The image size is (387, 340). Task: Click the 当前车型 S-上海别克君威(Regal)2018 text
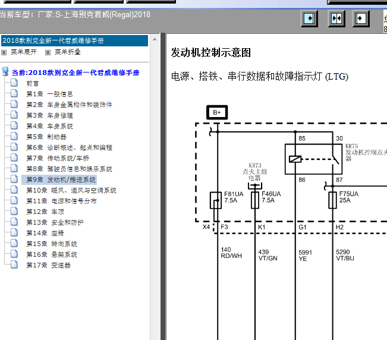[x=75, y=14]
